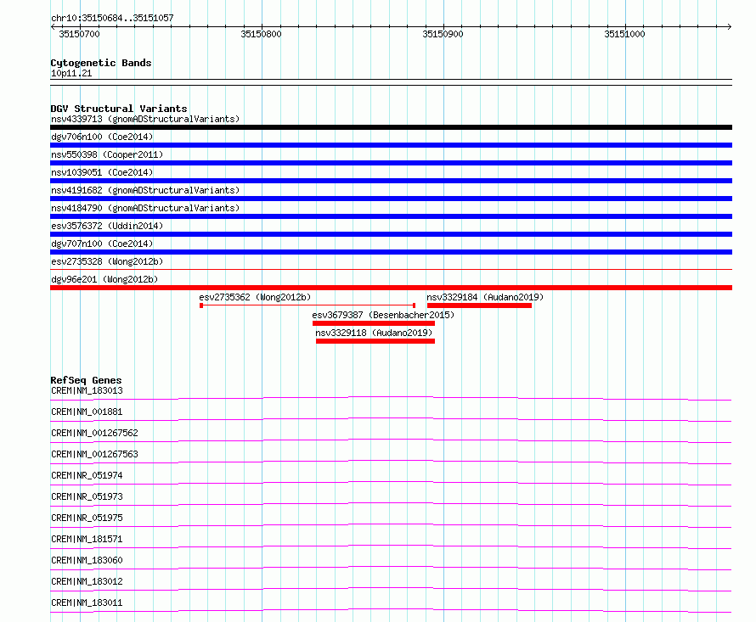Open the nsv550398 (Cooper2011) variant
Screen dimensions: 756x622
[107, 154]
